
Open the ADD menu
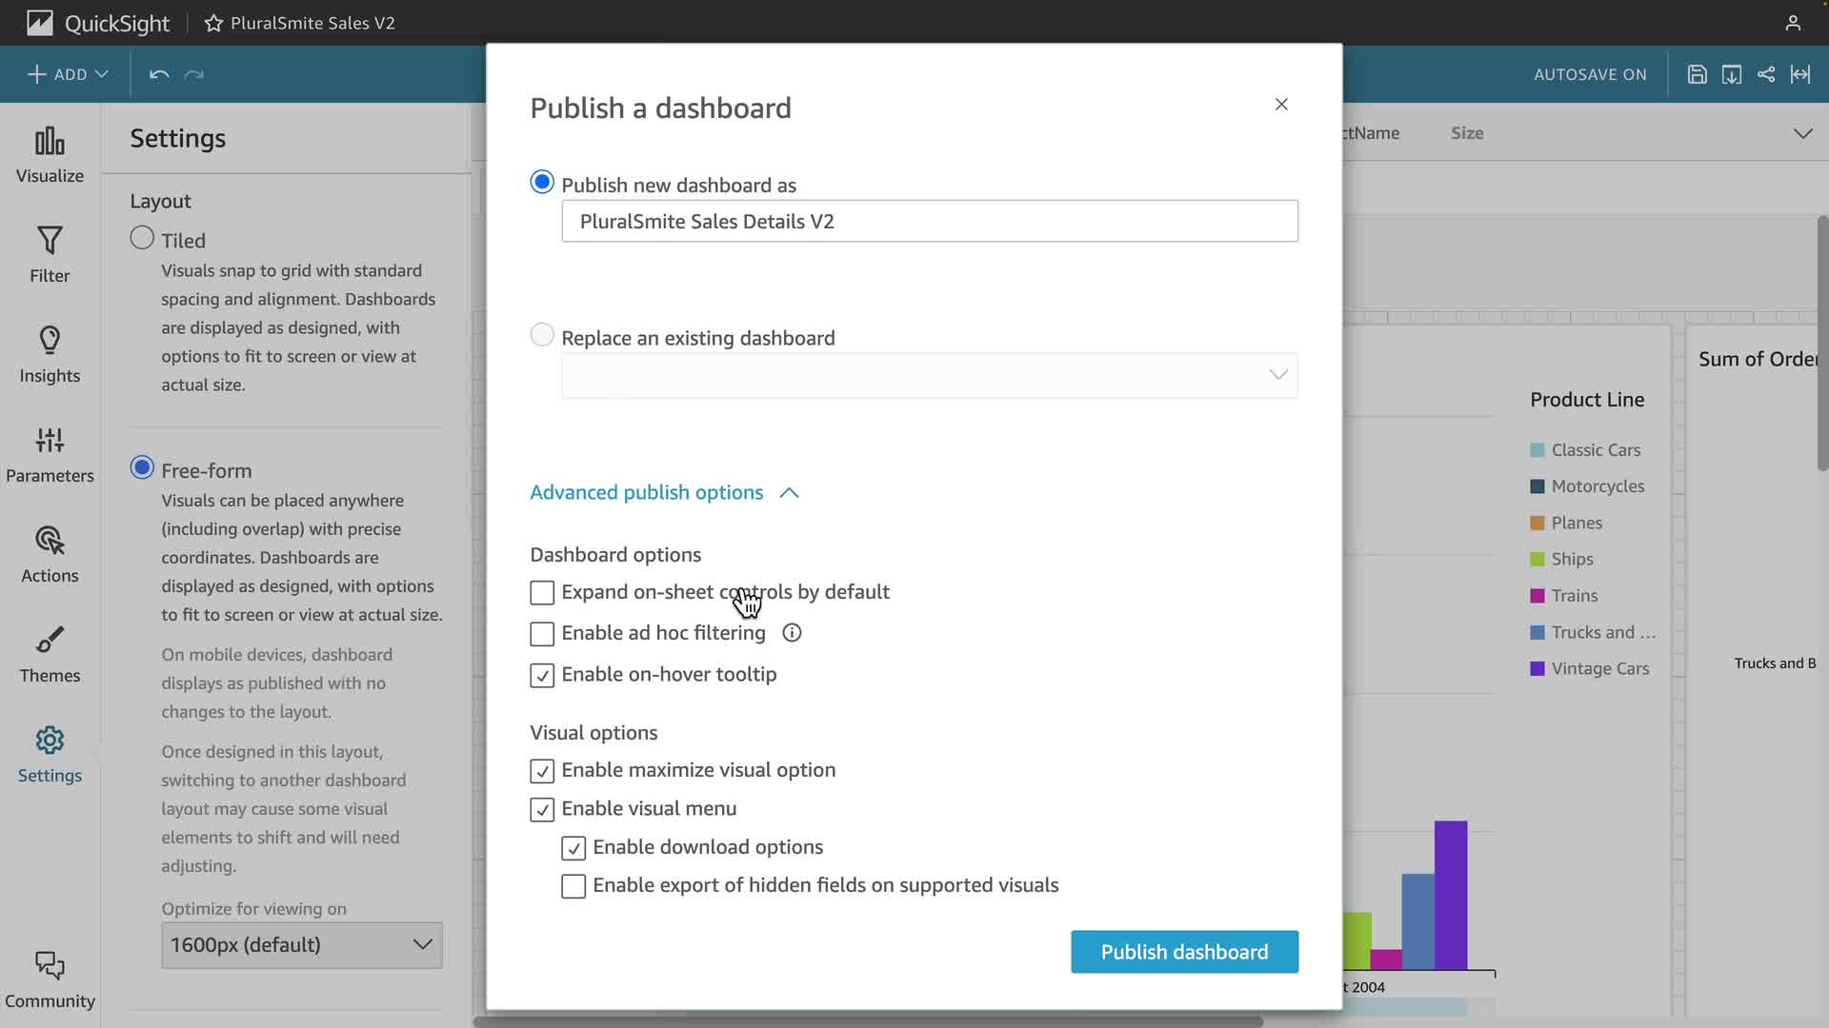(67, 74)
